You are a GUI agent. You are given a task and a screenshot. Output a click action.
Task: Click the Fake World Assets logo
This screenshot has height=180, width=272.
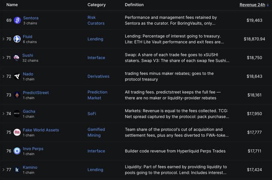pos(17,132)
